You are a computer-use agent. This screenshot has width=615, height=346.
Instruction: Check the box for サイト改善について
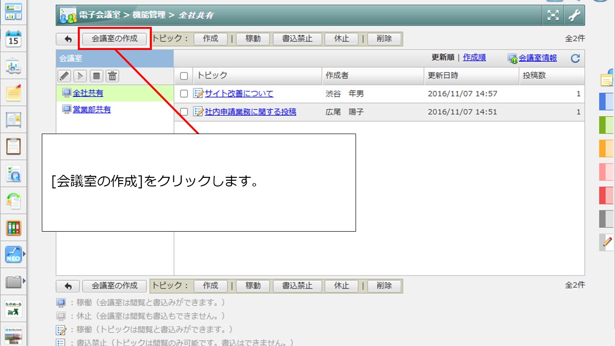pos(184,94)
